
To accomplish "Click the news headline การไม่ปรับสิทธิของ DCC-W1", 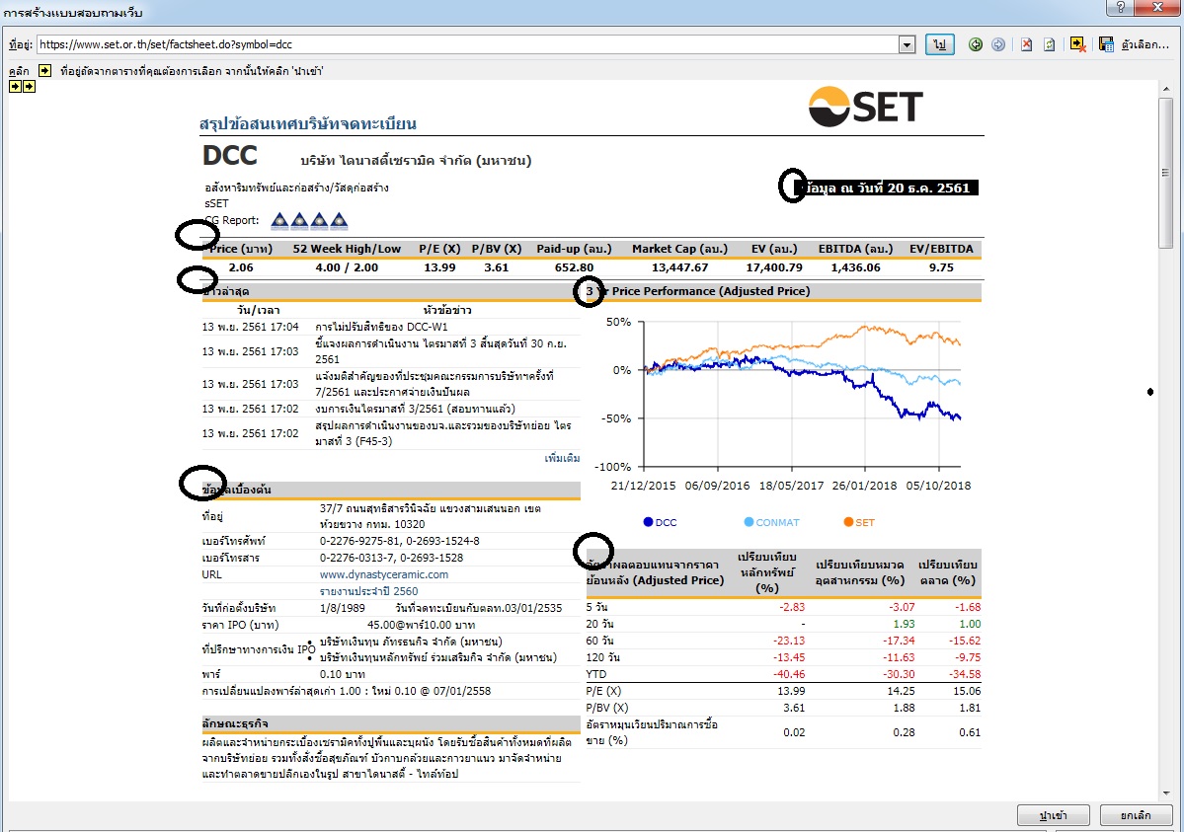I will point(381,327).
